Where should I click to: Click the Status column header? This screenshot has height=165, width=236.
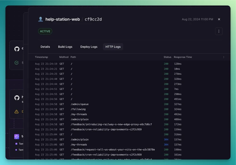[167, 57]
